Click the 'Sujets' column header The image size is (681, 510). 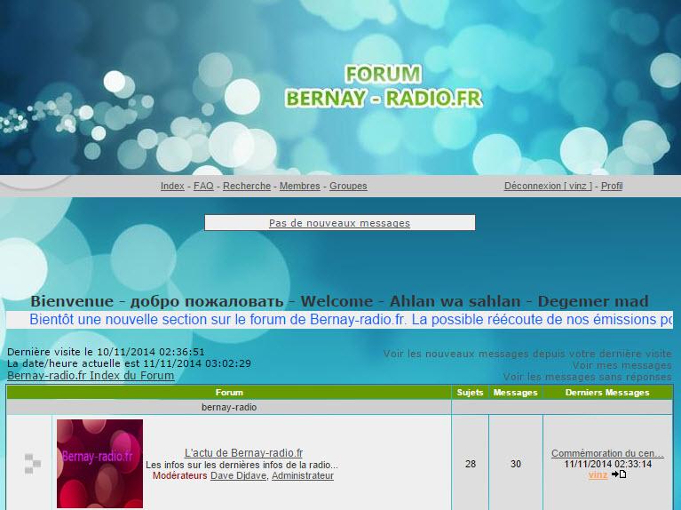tap(470, 393)
